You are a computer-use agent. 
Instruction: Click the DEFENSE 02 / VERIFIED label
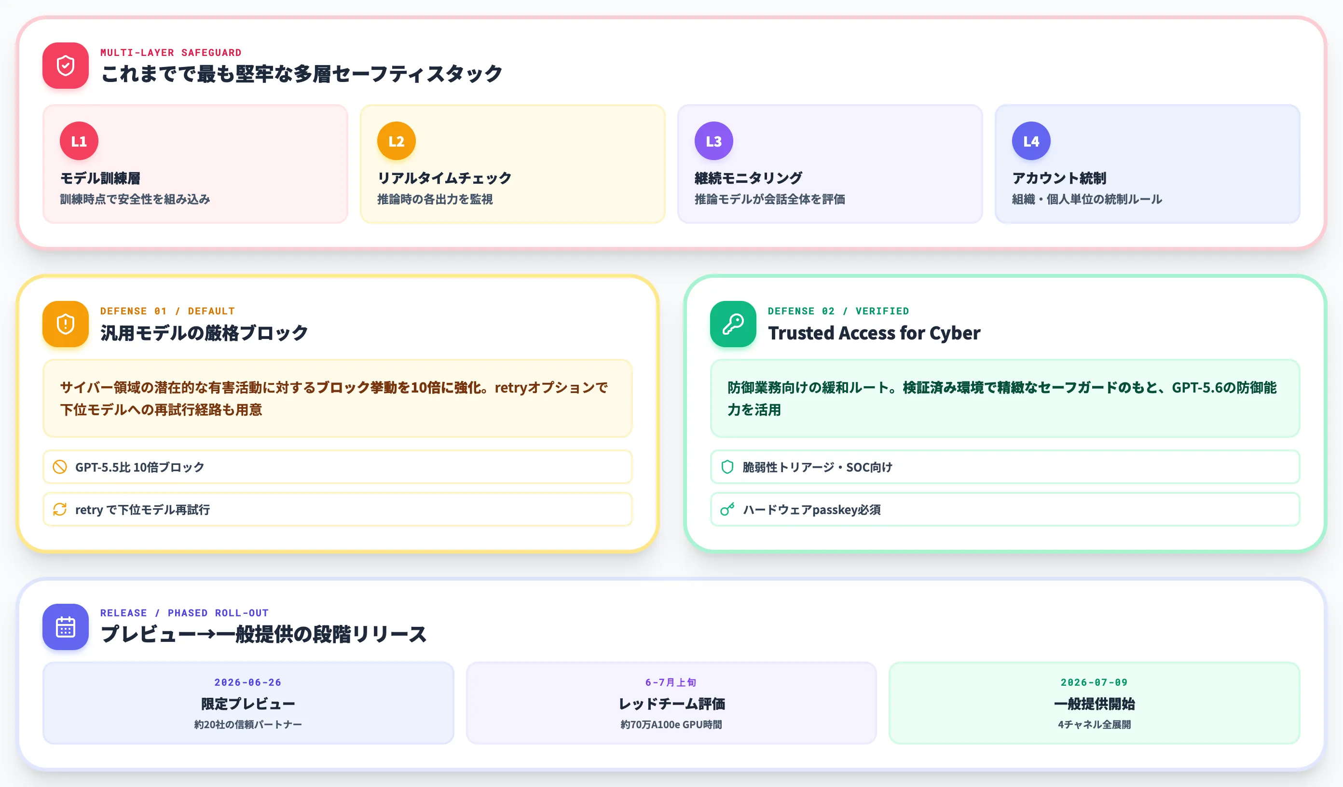coord(838,311)
